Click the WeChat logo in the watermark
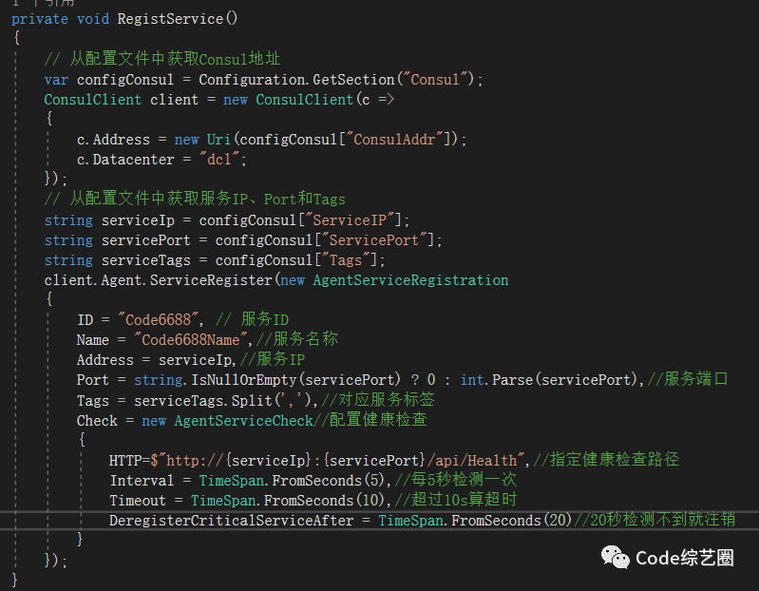 click(617, 558)
